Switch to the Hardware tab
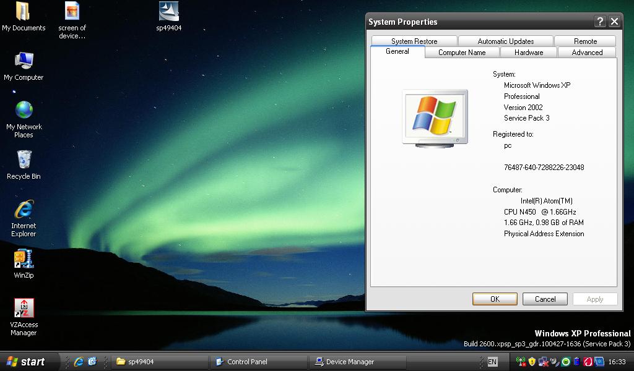 point(529,53)
